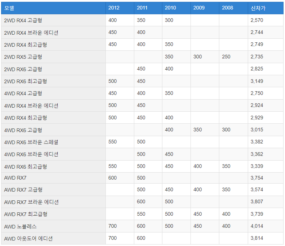
Task: Select the 2WD RX4 고급형 model name
Action: tap(23, 20)
